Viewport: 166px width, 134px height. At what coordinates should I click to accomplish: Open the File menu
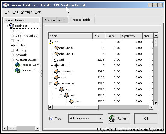[7, 12]
